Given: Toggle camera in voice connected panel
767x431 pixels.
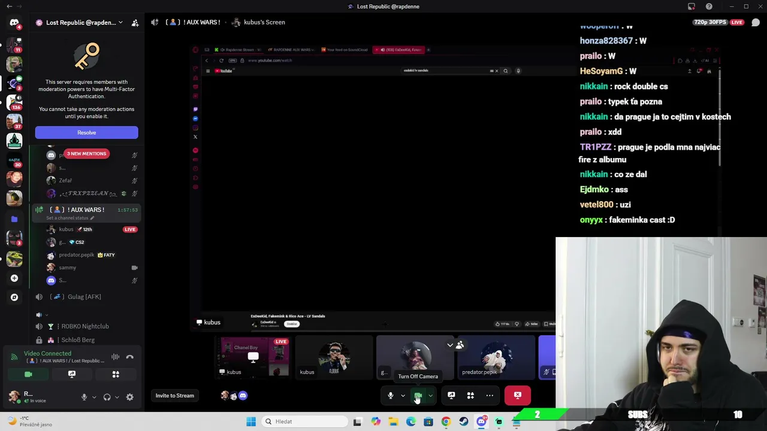Looking at the screenshot, I should [28, 374].
